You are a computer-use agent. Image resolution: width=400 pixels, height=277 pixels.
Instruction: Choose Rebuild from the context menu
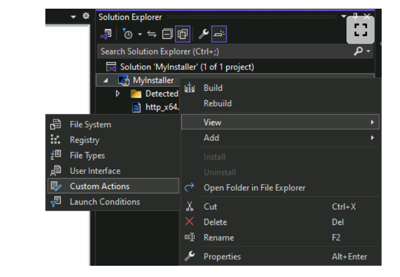point(281,104)
